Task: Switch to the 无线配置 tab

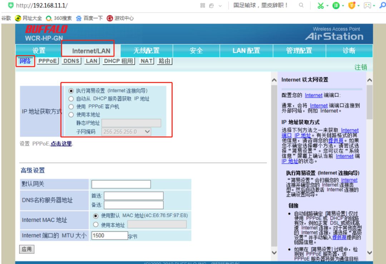Action: (x=146, y=51)
